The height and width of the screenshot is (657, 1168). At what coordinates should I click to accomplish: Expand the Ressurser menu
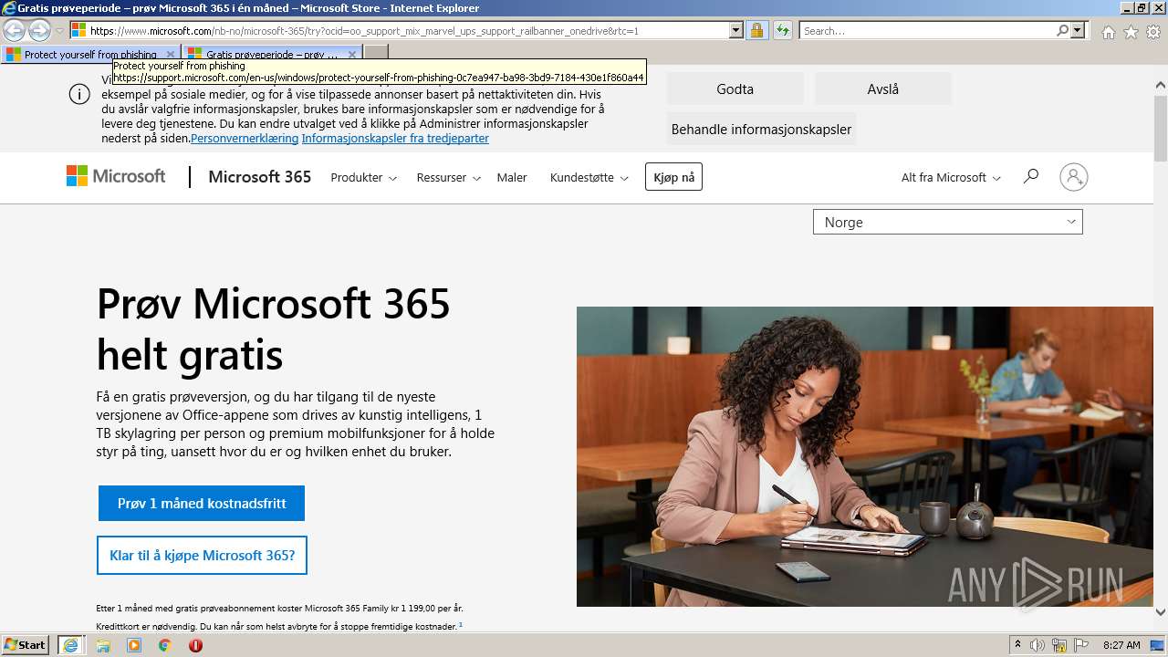point(448,177)
